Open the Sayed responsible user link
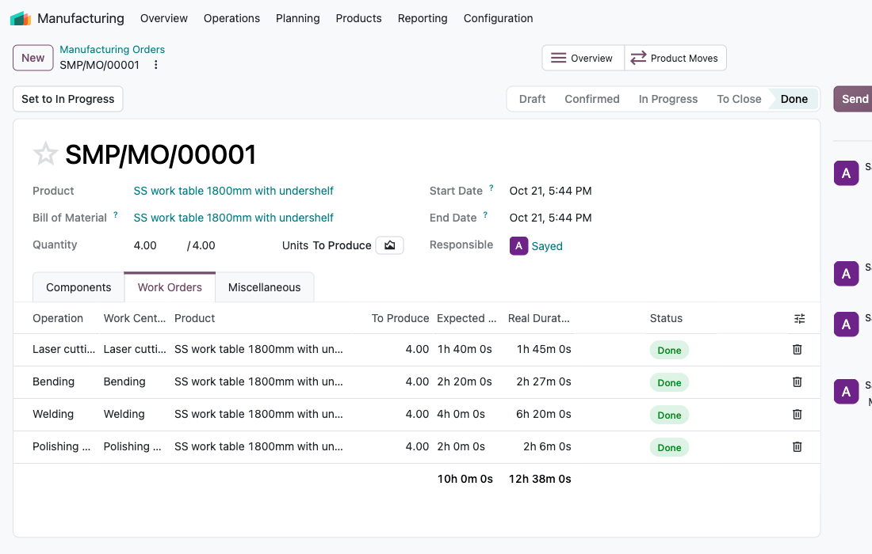Image resolution: width=872 pixels, height=554 pixels. (547, 246)
